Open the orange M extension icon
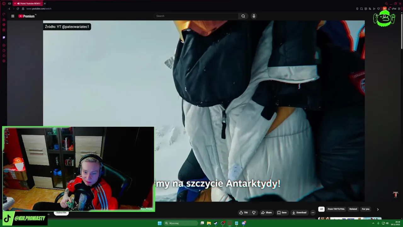 pos(384,9)
